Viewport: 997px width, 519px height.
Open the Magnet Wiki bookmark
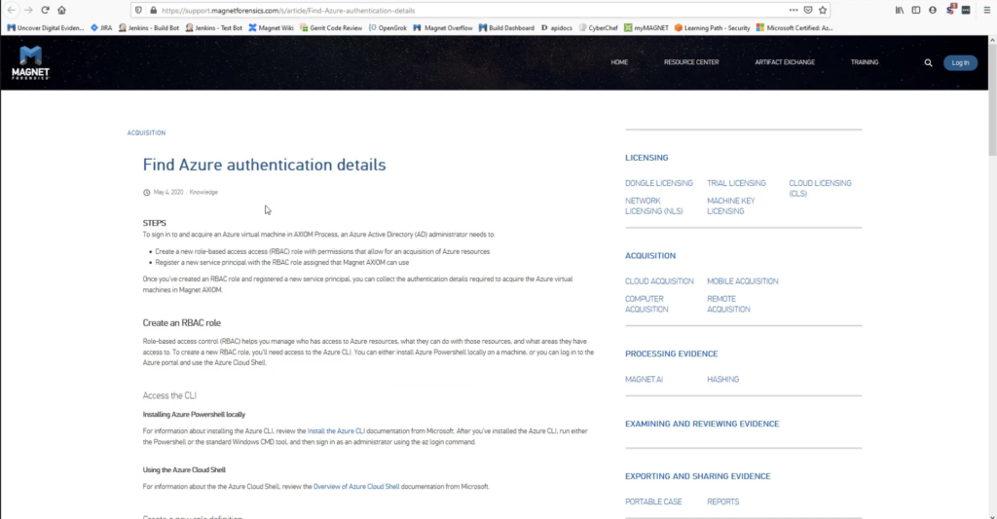click(x=271, y=28)
